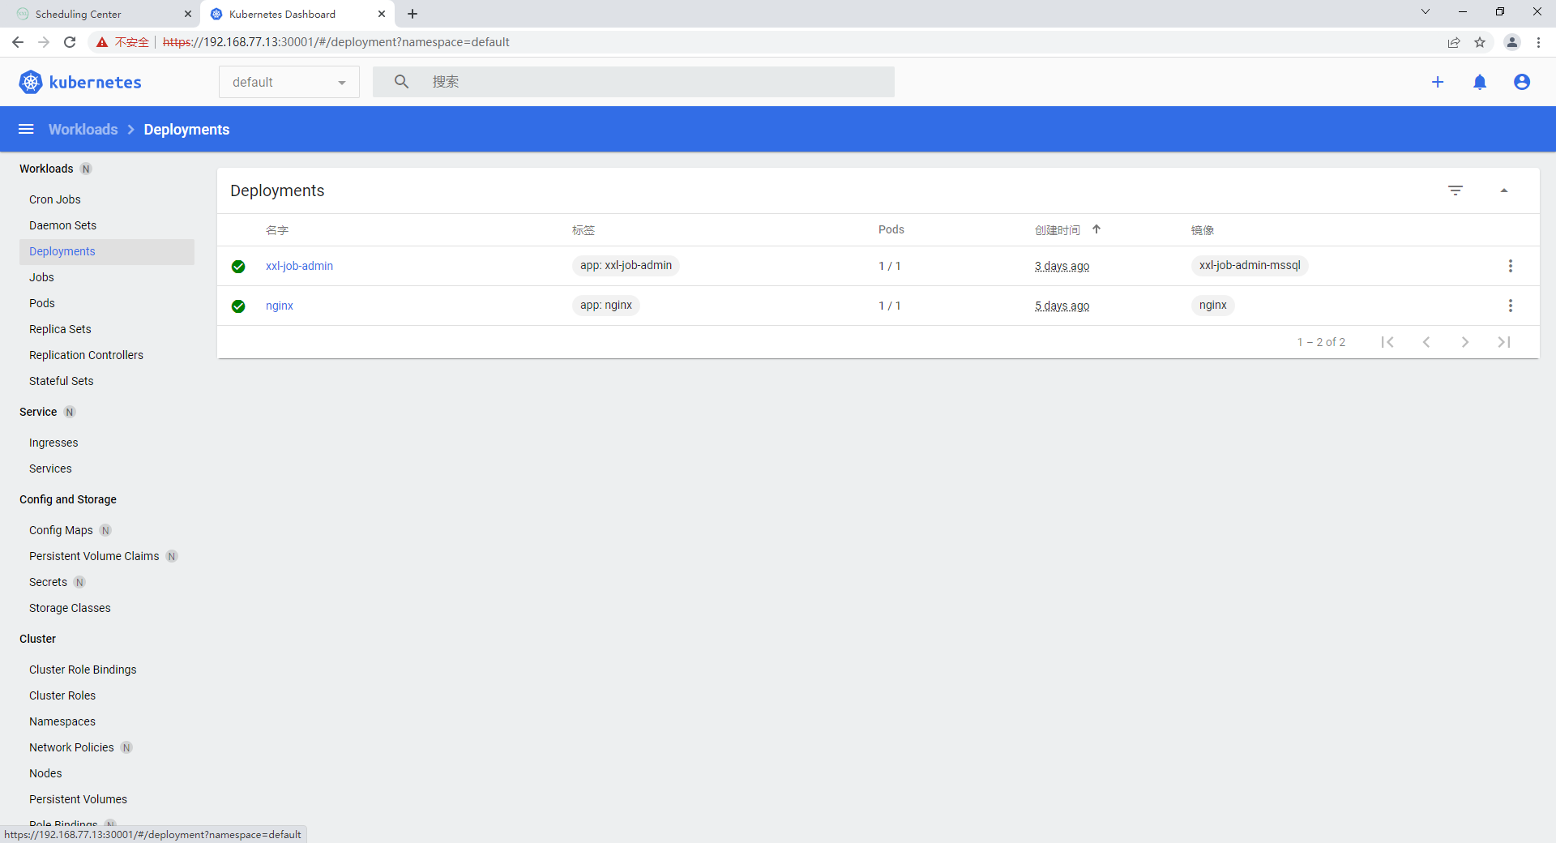
Task: Bookmark this page with the star icon
Action: [x=1480, y=42]
